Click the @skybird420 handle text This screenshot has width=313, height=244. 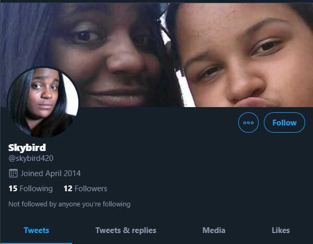click(31, 158)
